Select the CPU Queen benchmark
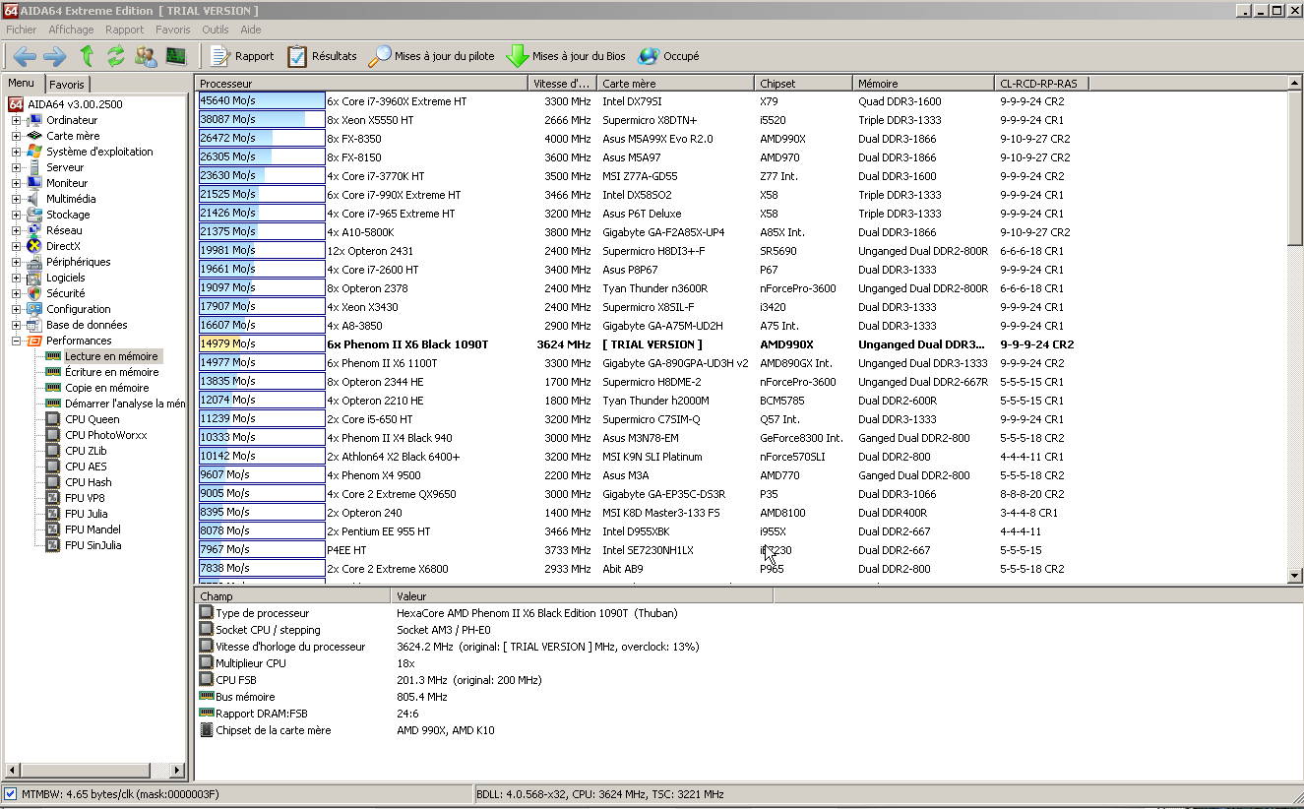The height and width of the screenshot is (809, 1304). [x=92, y=419]
